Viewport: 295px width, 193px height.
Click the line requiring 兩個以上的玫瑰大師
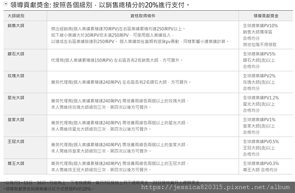pos(120,101)
